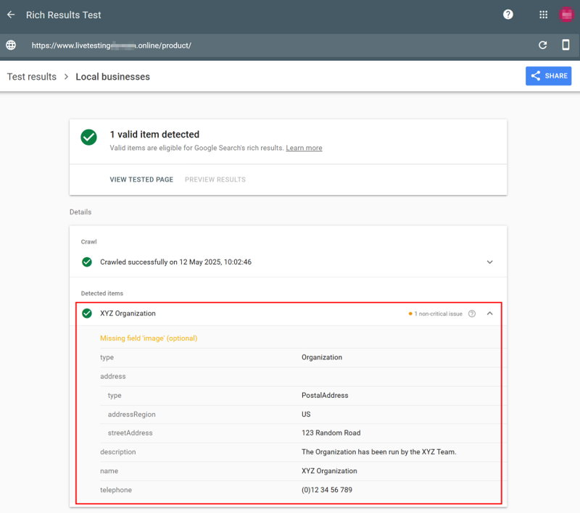Click the green checkmark beside valid item message

coord(88,137)
